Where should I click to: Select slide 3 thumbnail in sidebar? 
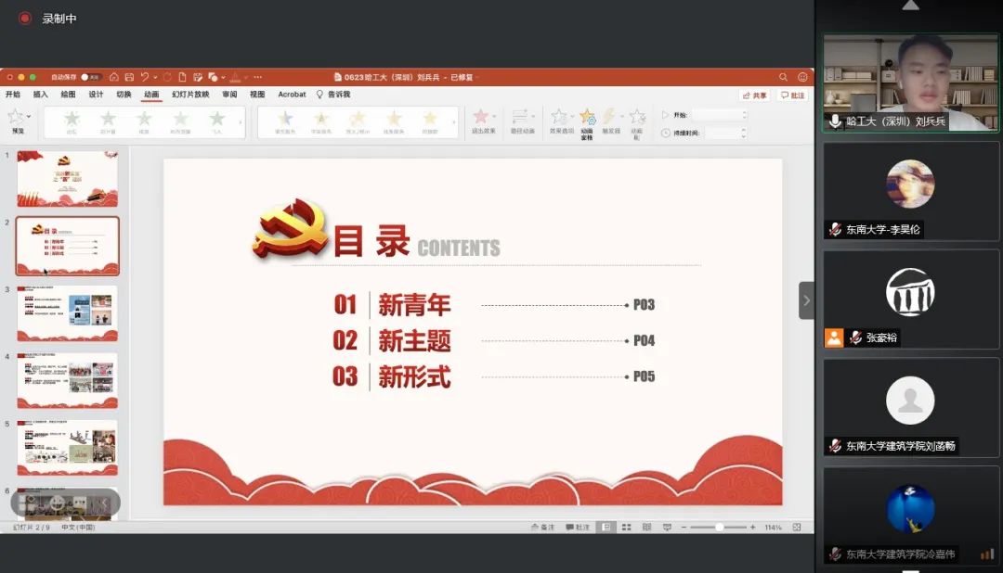(67, 313)
